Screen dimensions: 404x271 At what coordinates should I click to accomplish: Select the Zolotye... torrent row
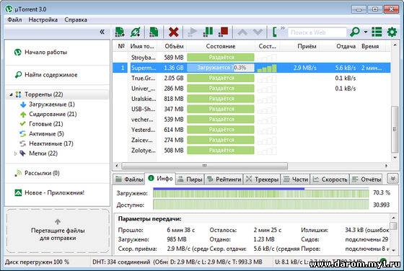(251, 150)
